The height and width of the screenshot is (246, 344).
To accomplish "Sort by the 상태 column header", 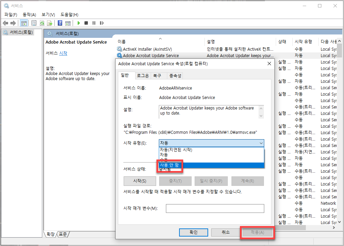I will pyautogui.click(x=284, y=42).
